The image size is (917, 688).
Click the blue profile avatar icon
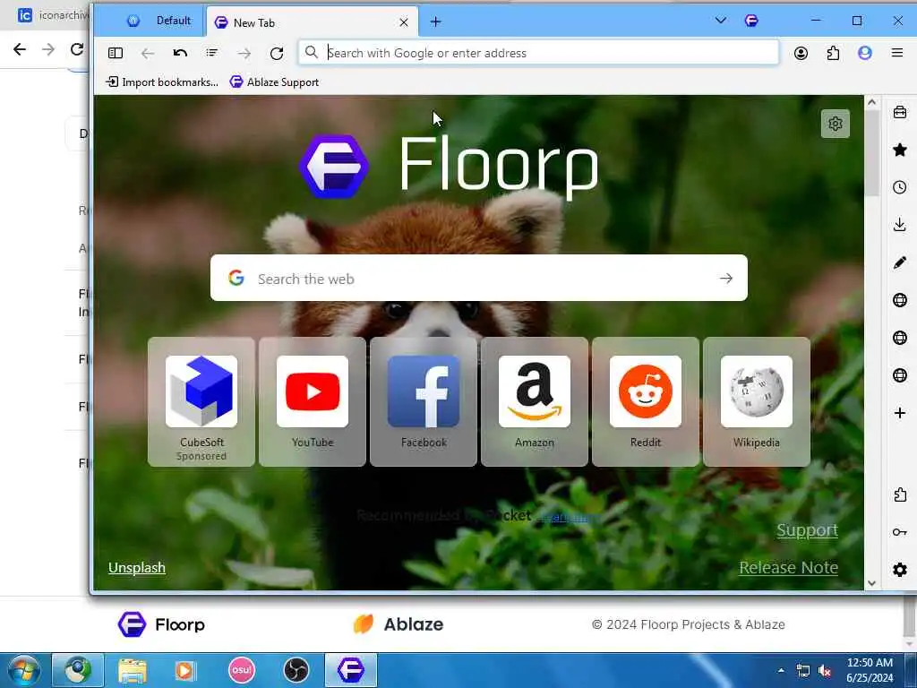[865, 53]
